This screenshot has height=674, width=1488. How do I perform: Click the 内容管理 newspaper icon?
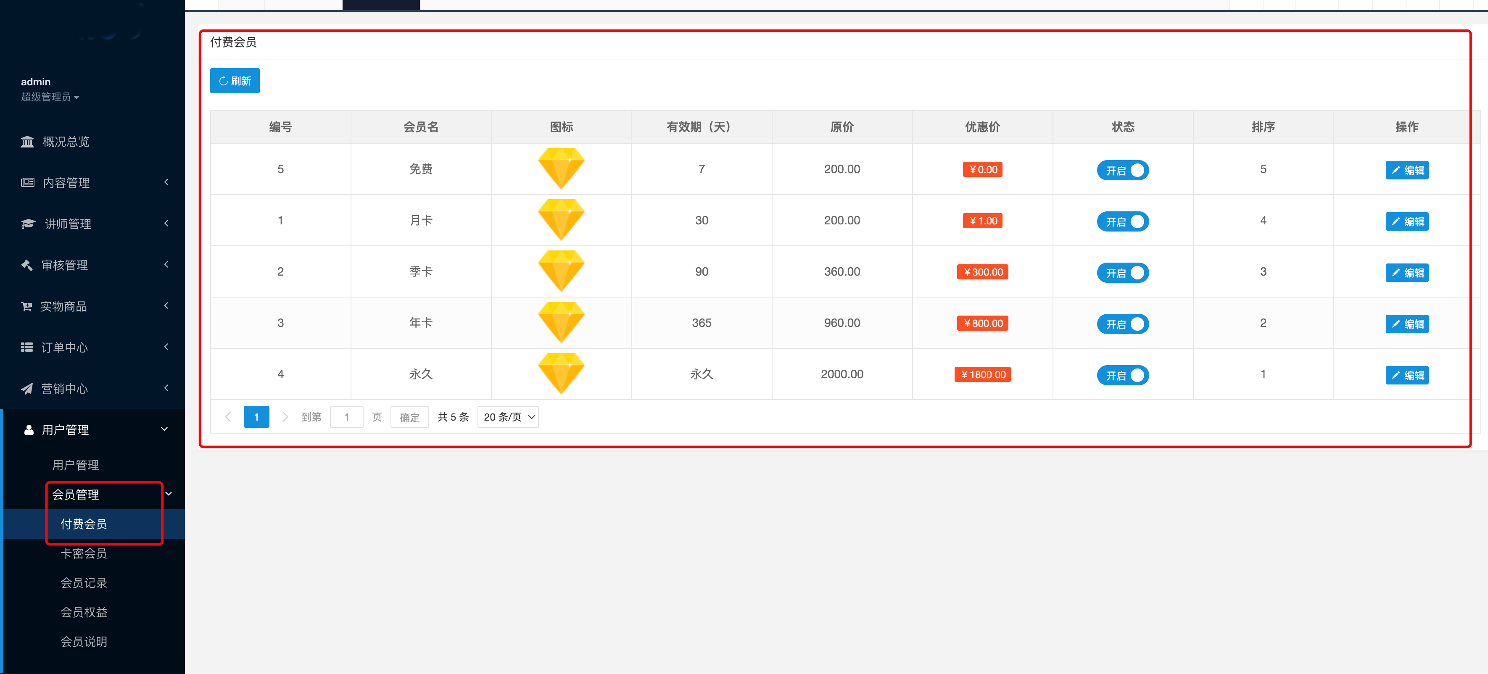(27, 182)
